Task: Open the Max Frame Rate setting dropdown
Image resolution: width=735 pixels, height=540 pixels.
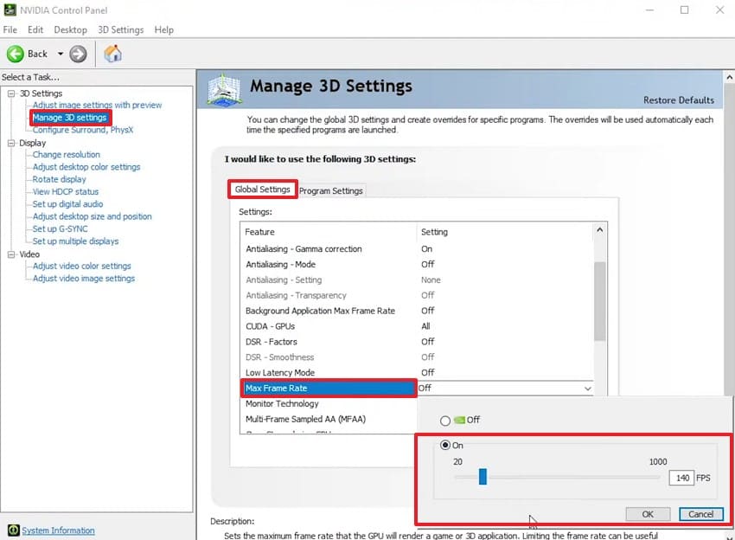Action: [x=505, y=388]
